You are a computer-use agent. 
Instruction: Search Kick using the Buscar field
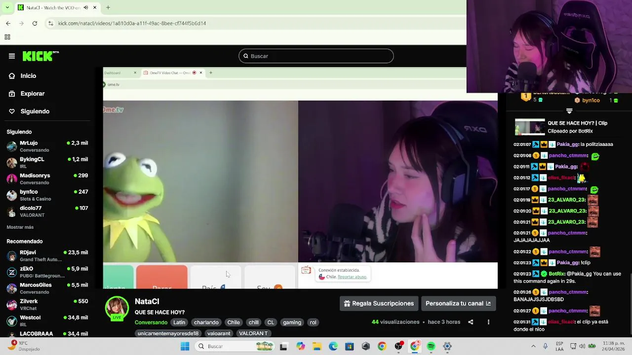(x=316, y=56)
